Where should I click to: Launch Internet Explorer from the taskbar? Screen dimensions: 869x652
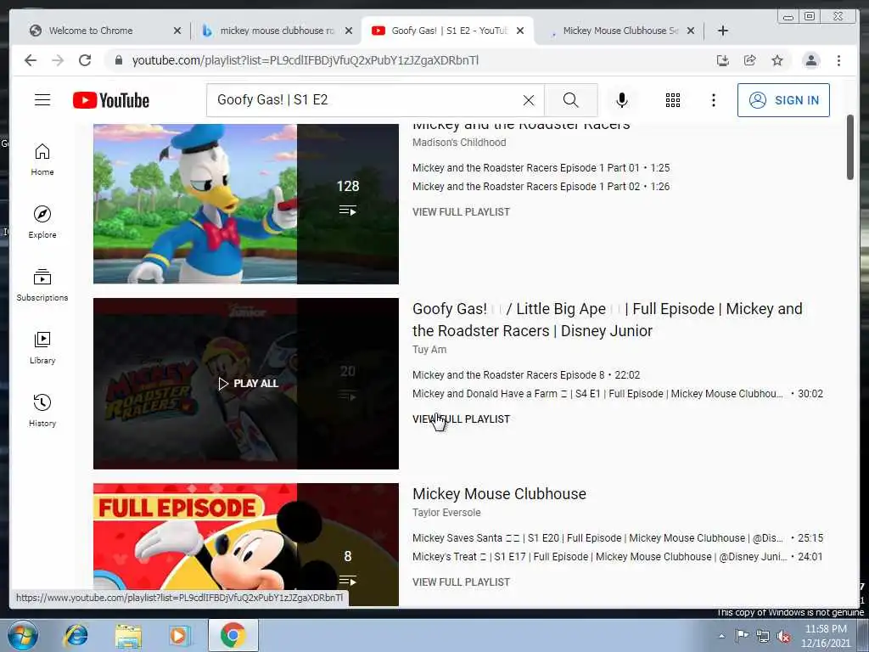pos(76,635)
